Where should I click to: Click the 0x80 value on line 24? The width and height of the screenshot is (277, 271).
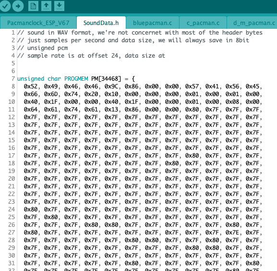tap(31, 209)
